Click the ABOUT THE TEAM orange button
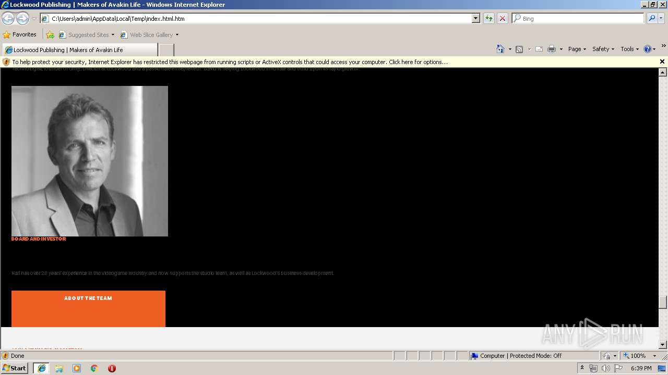 88,309
